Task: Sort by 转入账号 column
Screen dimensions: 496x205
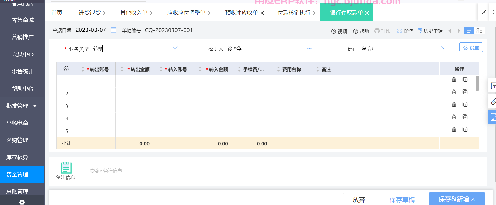Action: pos(161,69)
